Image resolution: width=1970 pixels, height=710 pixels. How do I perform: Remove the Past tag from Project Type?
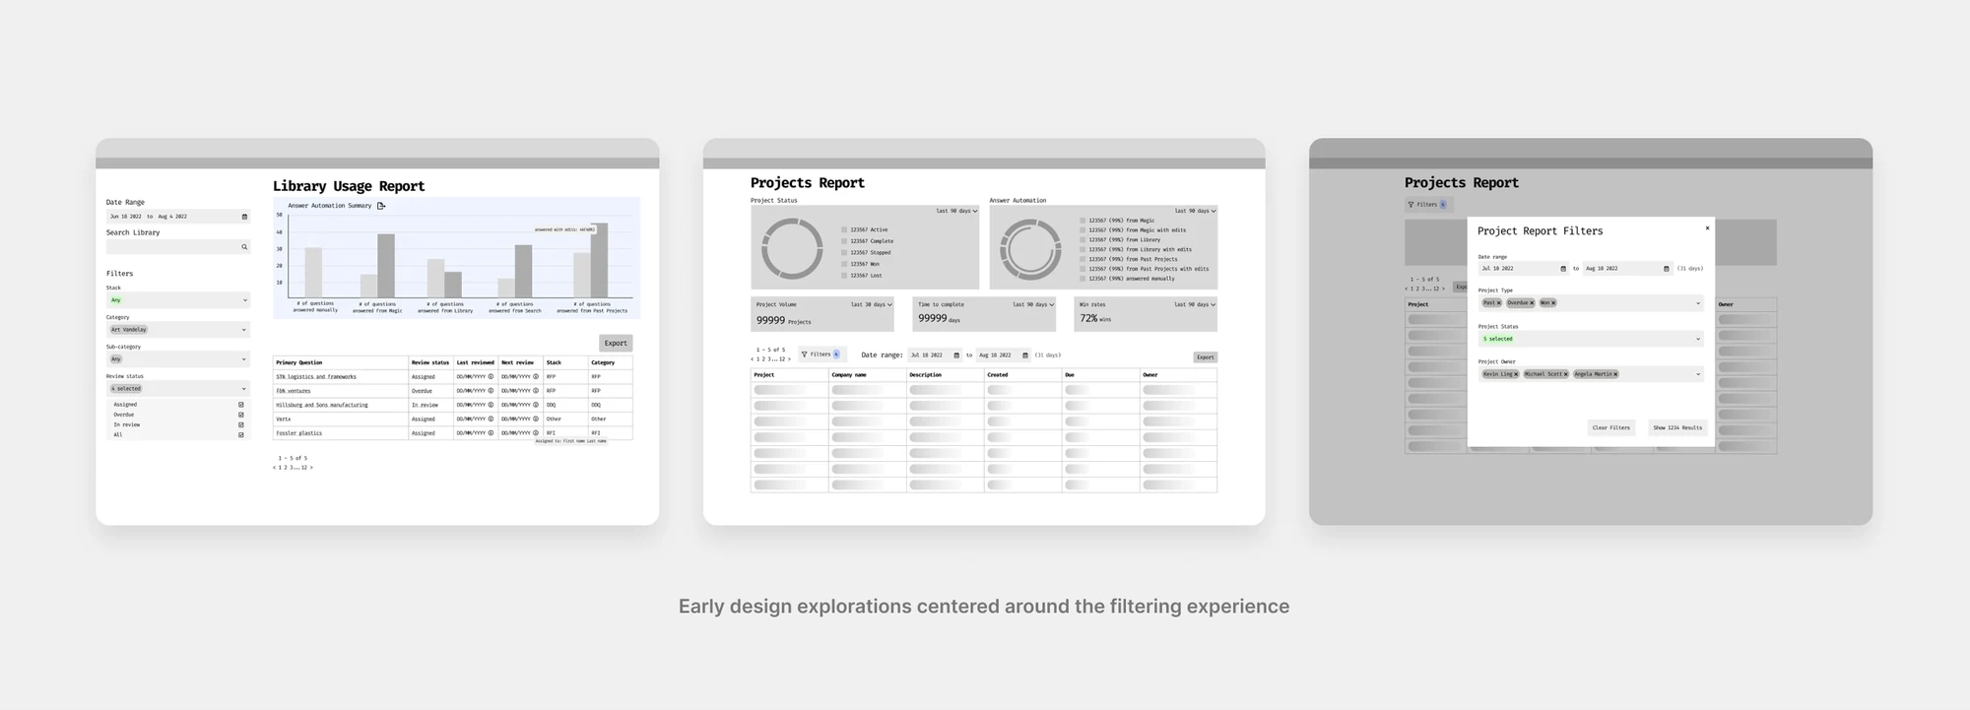[1498, 303]
